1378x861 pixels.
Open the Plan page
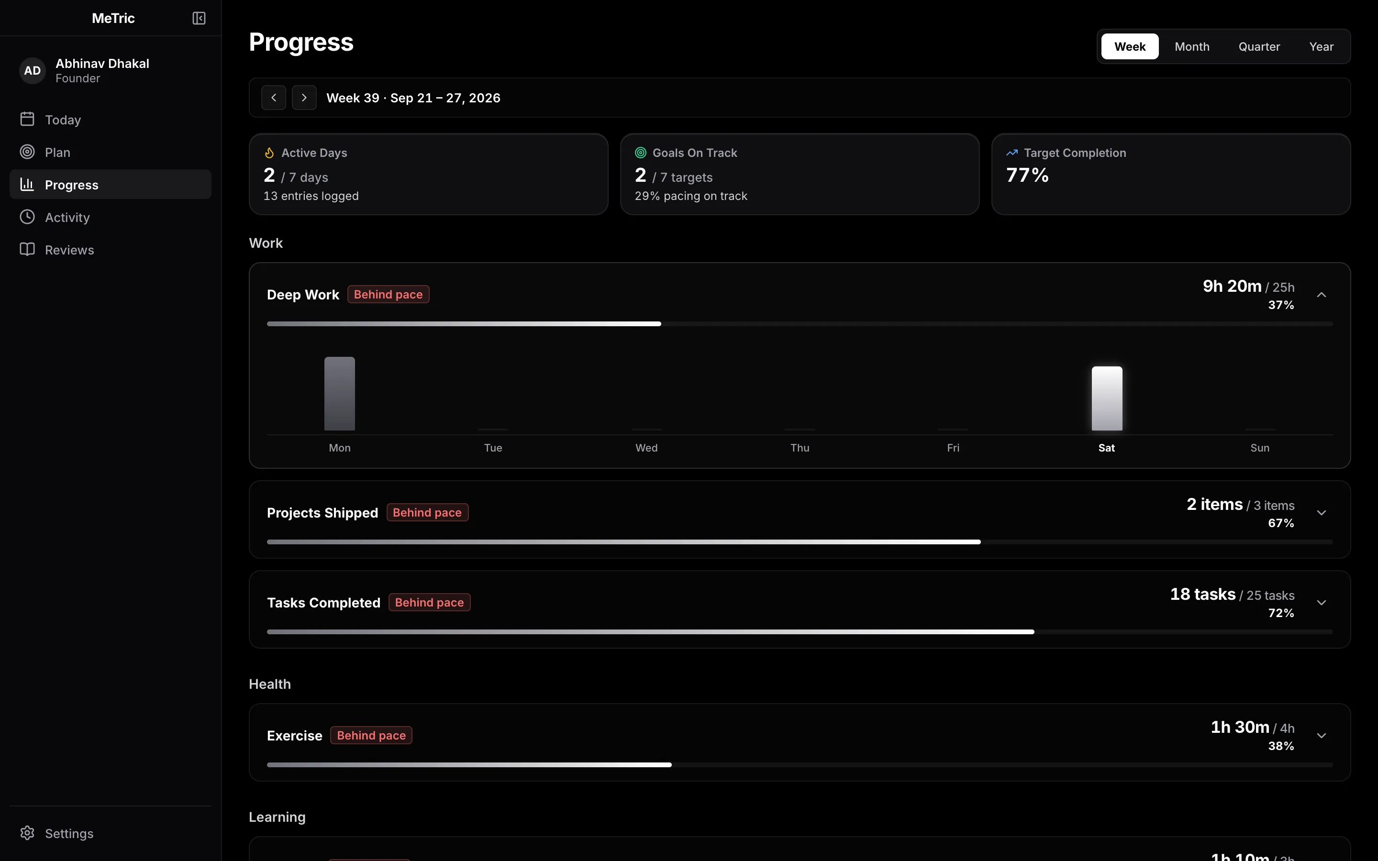coord(111,152)
